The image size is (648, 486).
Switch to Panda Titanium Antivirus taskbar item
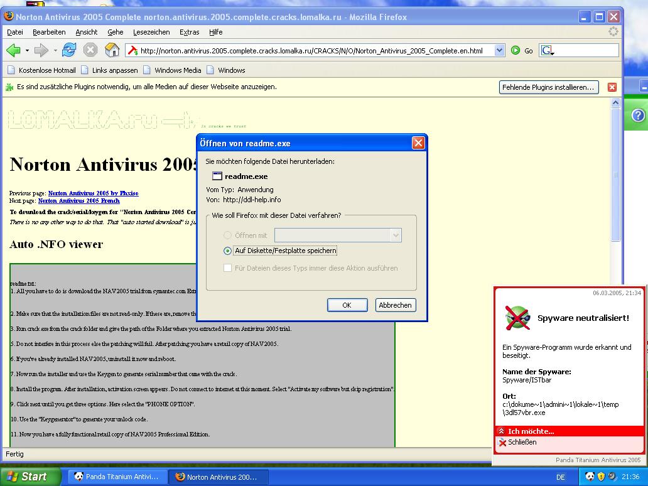(117, 477)
